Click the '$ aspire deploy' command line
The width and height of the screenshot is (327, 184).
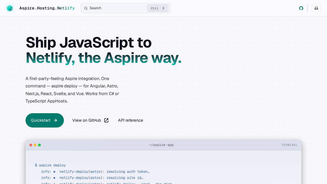click(x=50, y=165)
